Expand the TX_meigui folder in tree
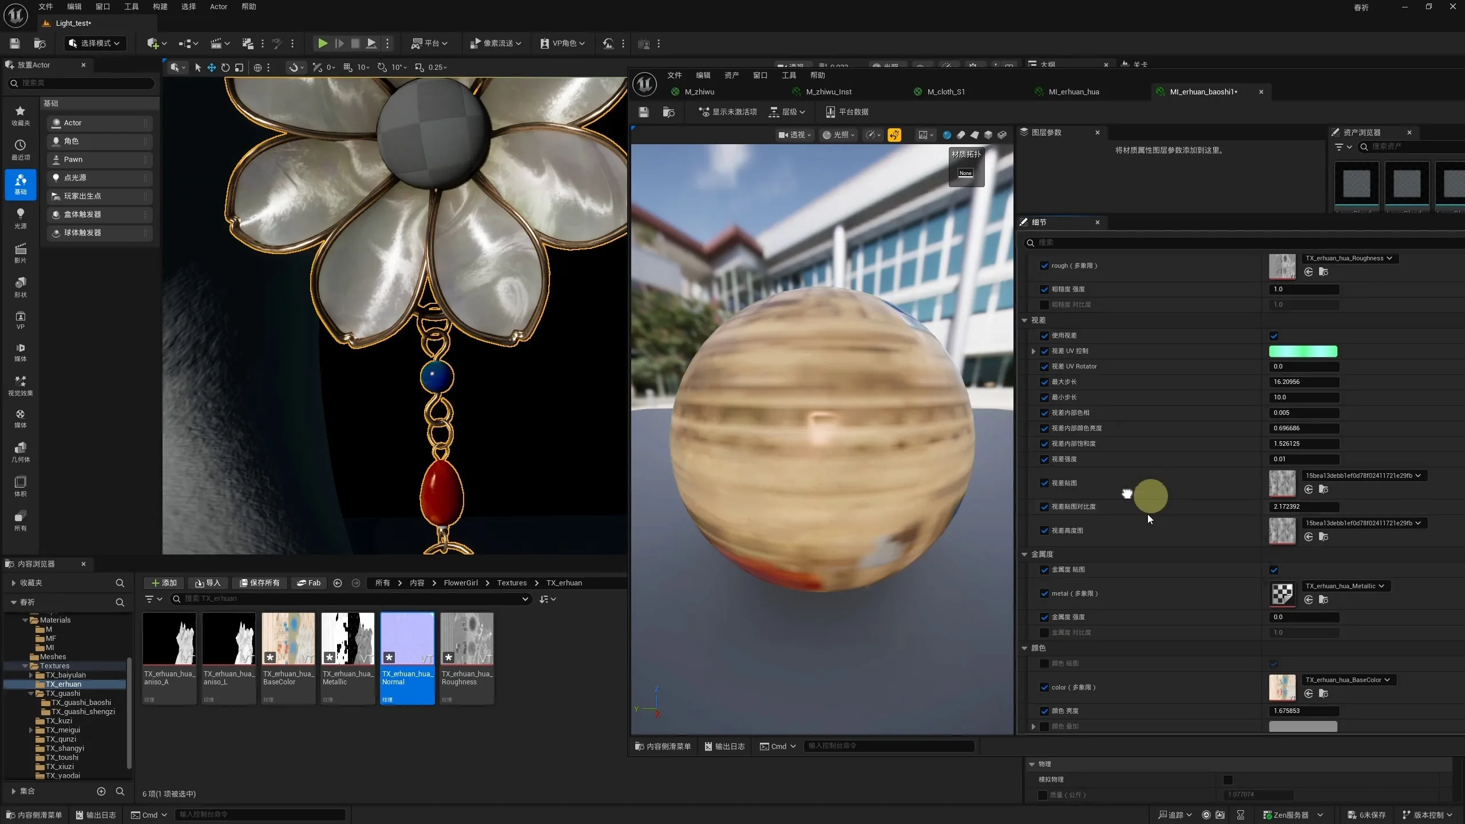 click(x=31, y=730)
